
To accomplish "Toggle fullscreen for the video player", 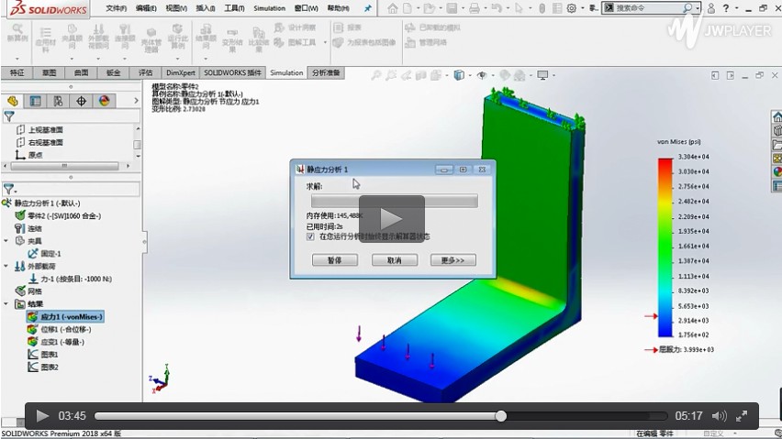I will click(743, 415).
